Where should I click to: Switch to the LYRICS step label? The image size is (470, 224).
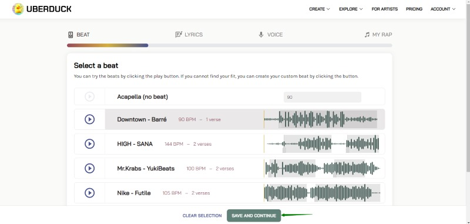coord(194,35)
